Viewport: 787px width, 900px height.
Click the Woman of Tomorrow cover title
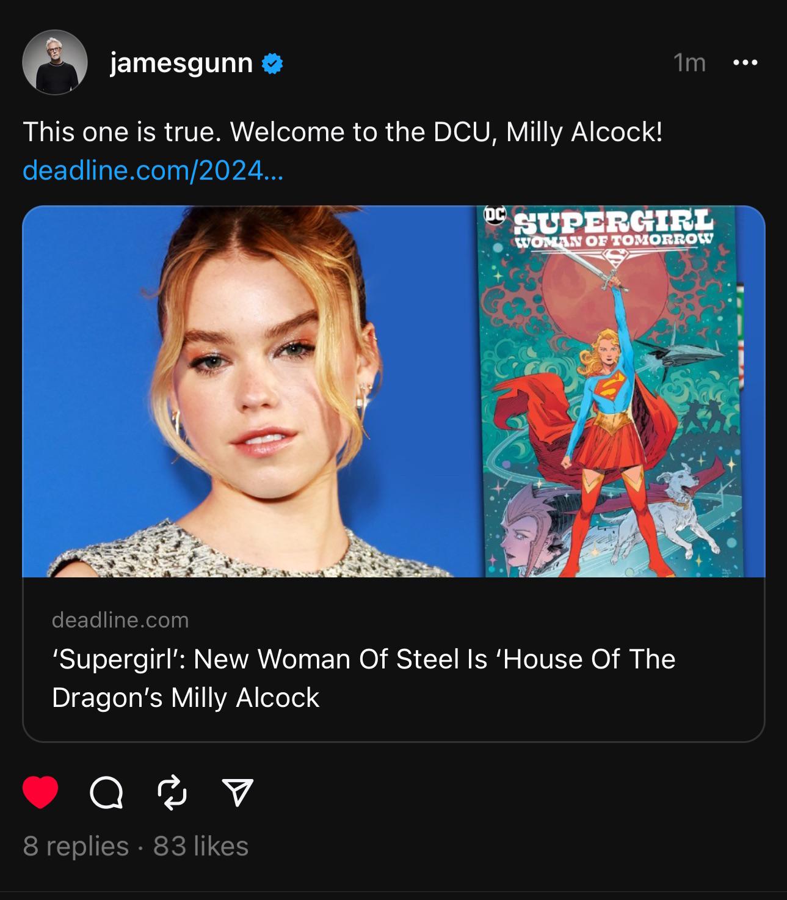pyautogui.click(x=615, y=240)
